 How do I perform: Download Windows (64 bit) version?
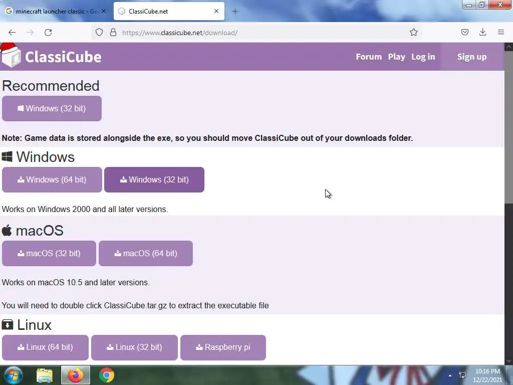click(x=52, y=180)
